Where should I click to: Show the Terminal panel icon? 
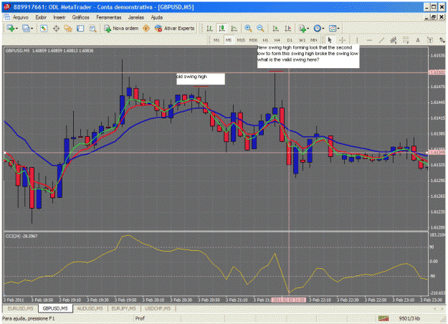pyautogui.click(x=80, y=28)
